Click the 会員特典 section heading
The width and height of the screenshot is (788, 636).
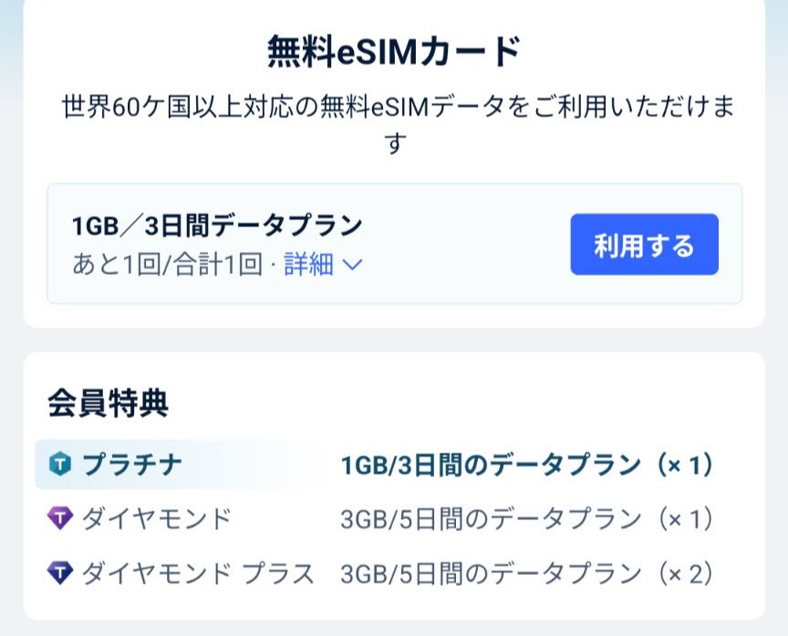[108, 403]
